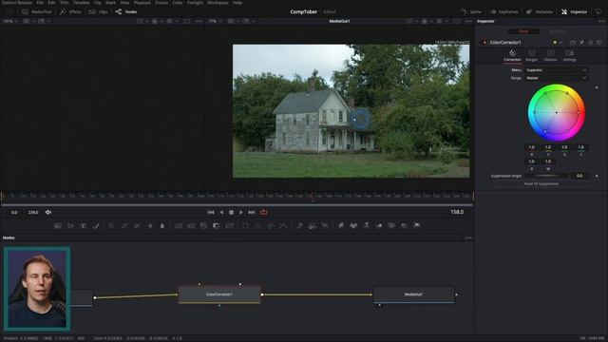Select the MediaOut1 node
The width and height of the screenshot is (608, 342).
click(x=414, y=294)
